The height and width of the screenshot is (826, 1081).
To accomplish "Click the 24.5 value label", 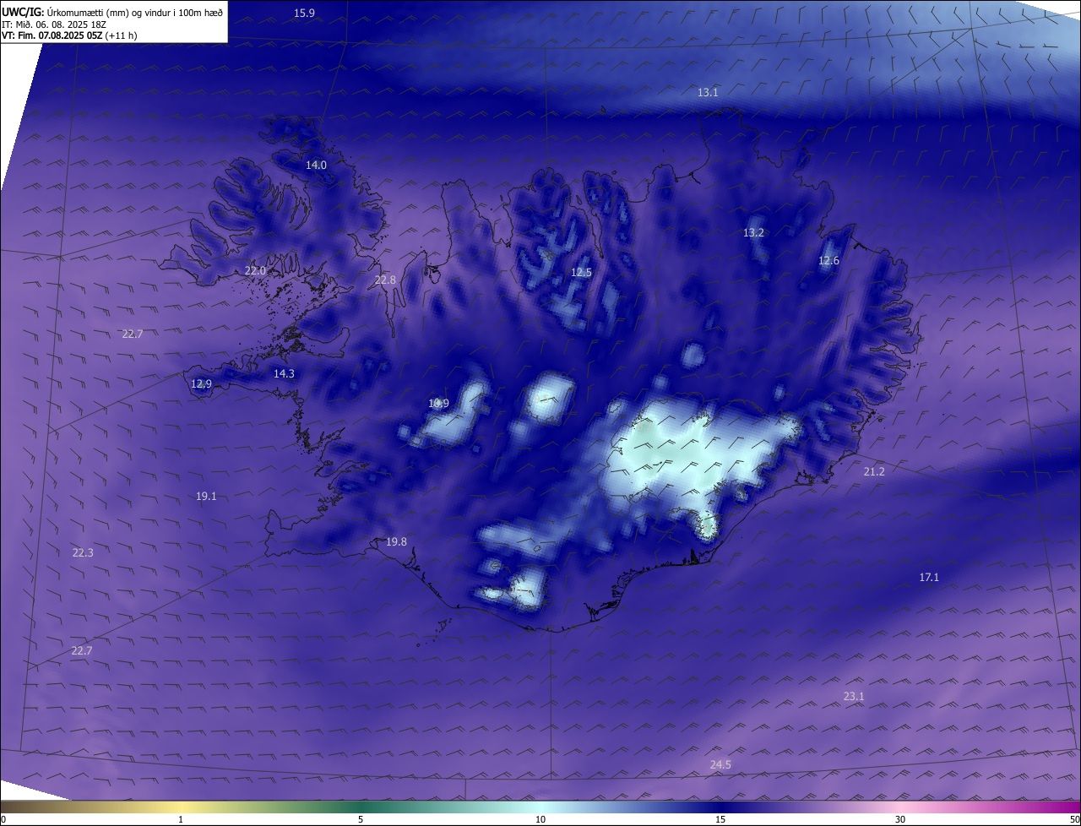I will click(720, 764).
